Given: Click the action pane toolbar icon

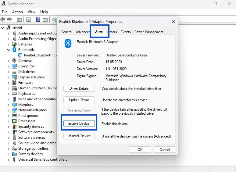Looking at the screenshot, I should click(45, 20).
